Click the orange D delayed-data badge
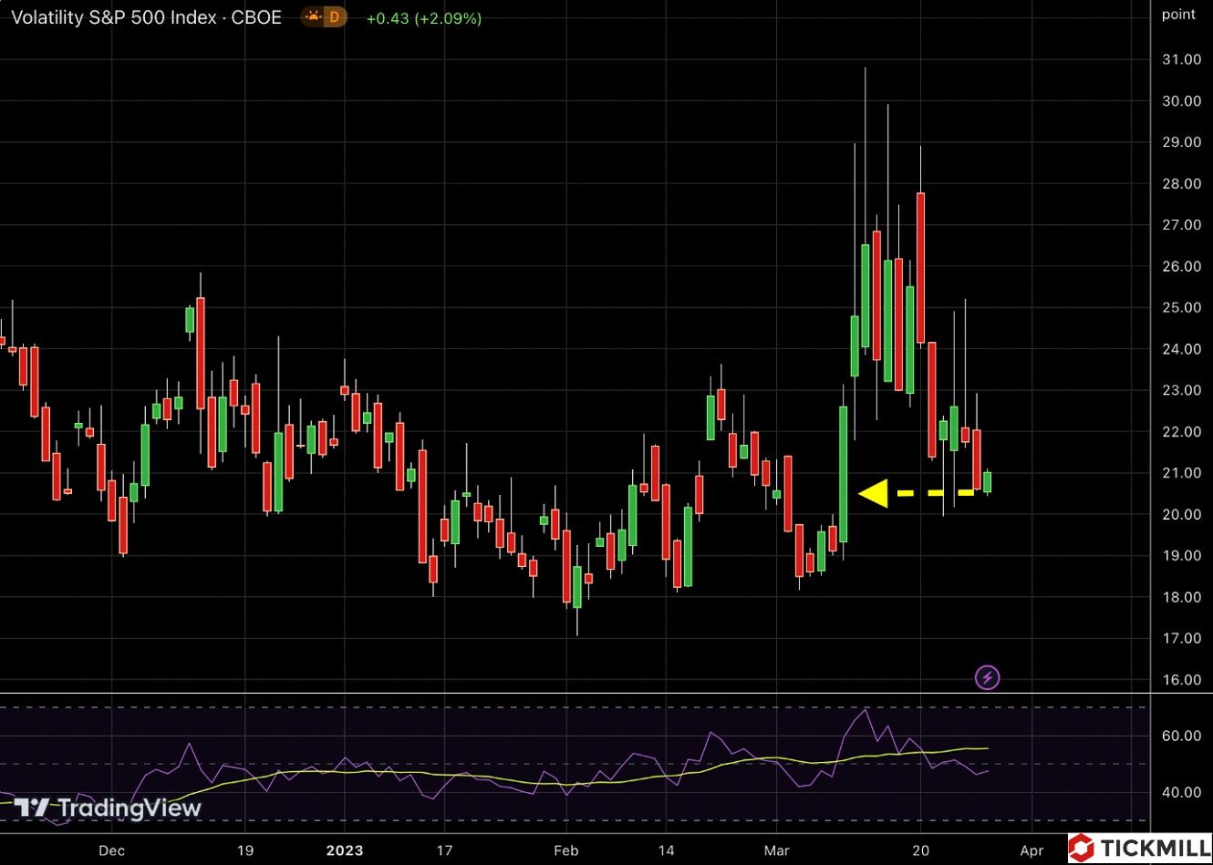The image size is (1213, 865). pos(335,17)
